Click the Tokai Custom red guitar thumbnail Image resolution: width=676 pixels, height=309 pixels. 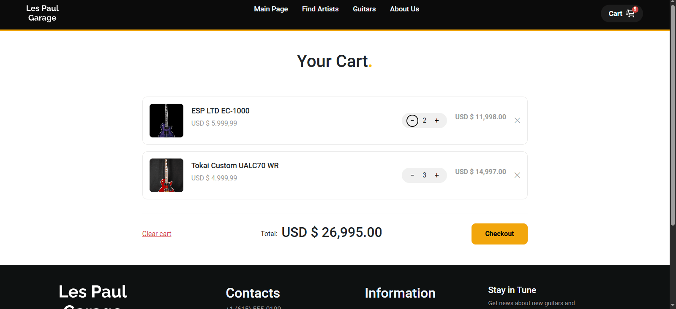166,175
